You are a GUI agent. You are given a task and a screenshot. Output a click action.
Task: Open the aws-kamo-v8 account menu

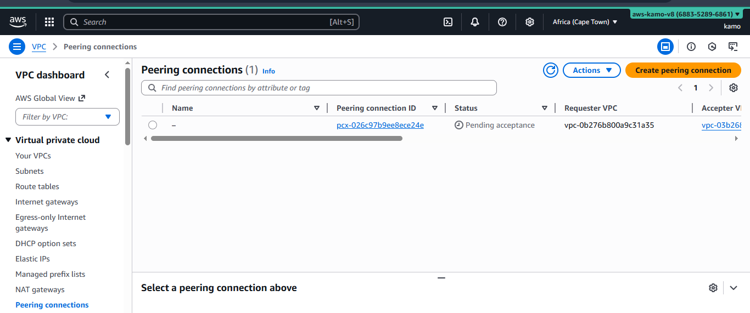click(x=686, y=14)
